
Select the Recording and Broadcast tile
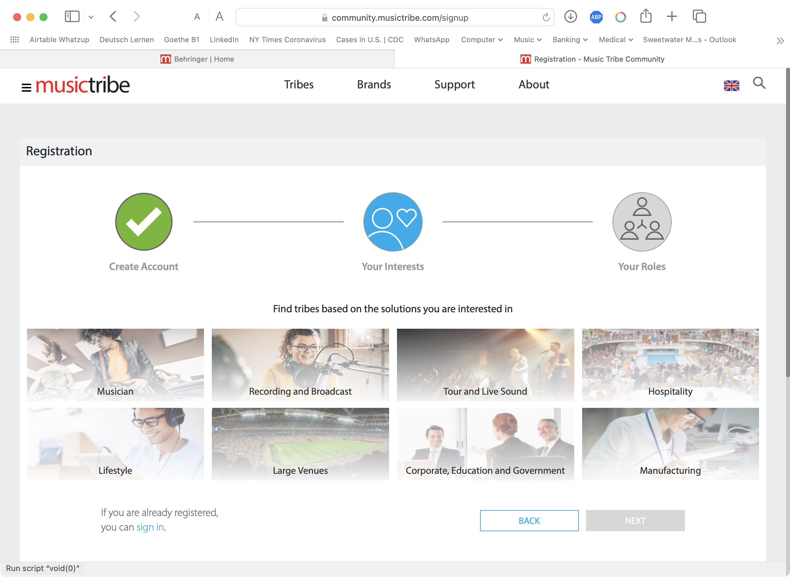[300, 364]
